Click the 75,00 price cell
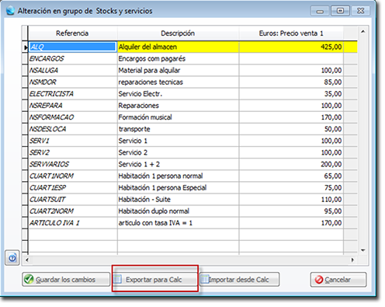385x307 pixels. [291, 187]
